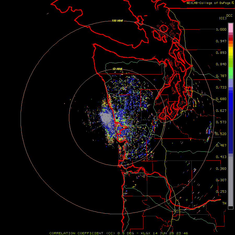Select the 0.413 scale value
Viewport: 235px width, 235px height.
[221, 157]
